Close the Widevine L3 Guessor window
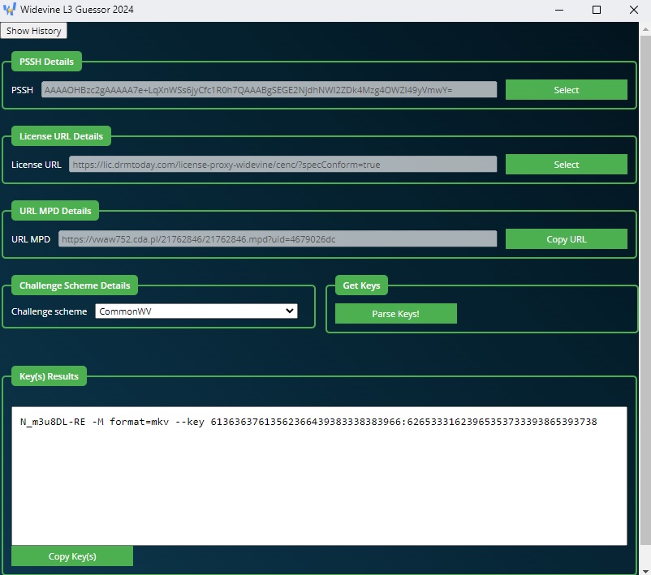This screenshot has height=575, width=651. click(x=633, y=10)
